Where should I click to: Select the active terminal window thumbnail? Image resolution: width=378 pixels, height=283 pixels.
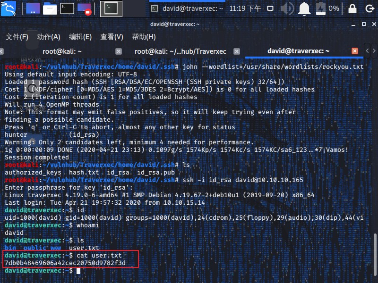point(111,9)
